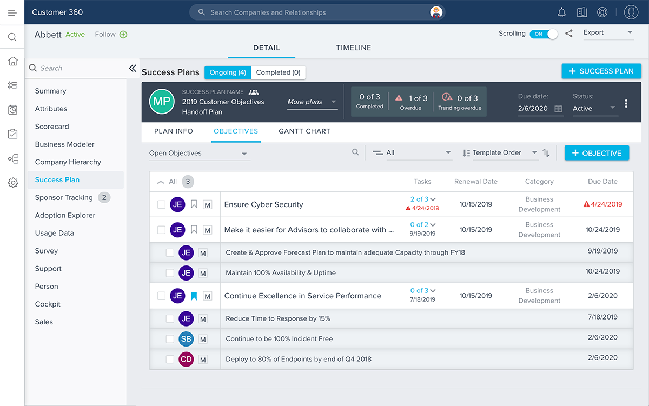This screenshot has width=649, height=406.
Task: Select checkbox for Maintain 100% Availability & Uptime
Action: [x=170, y=273]
